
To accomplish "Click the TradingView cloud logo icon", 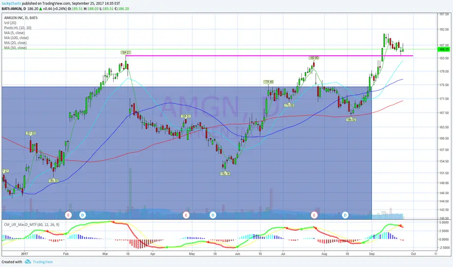I will pyautogui.click(x=28, y=262).
